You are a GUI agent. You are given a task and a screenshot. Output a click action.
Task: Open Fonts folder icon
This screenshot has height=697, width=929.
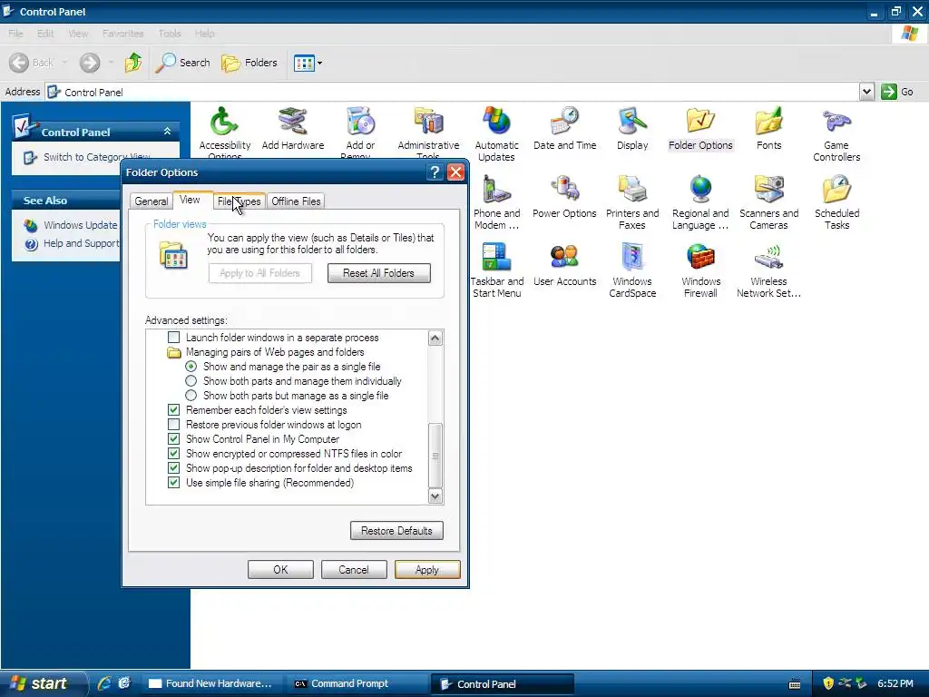768,123
